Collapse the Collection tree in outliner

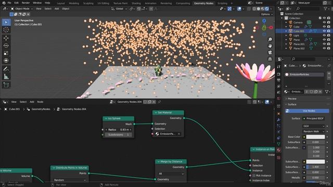point(282,18)
